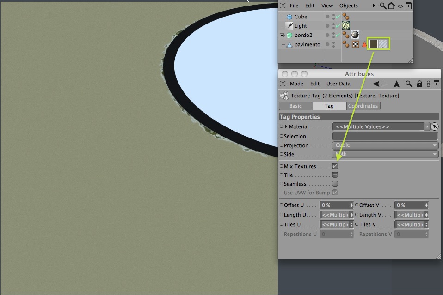Viewport: 443px width, 295px height.
Task: Click the Selection input field
Action: (x=385, y=136)
